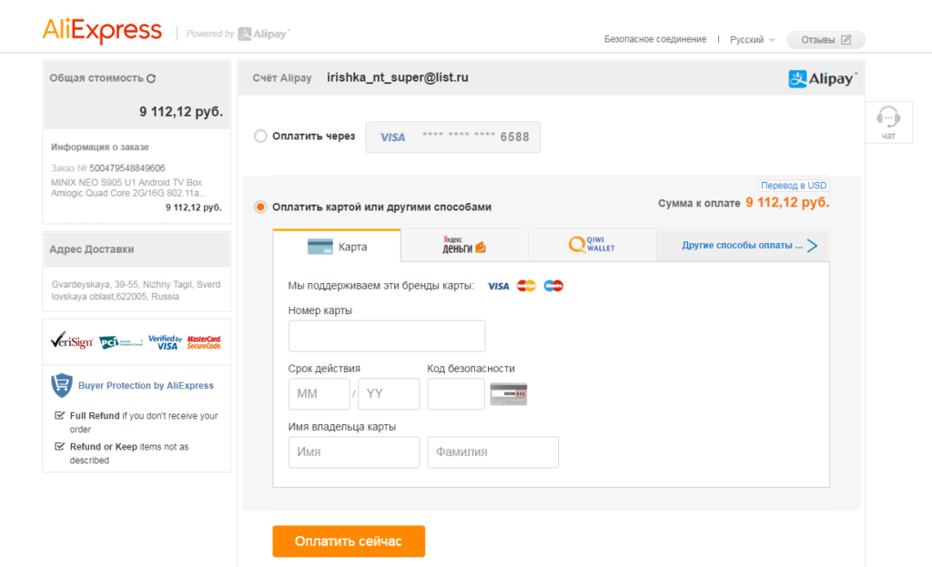The width and height of the screenshot is (932, 567).
Task: Open the Отзывы feedback button
Action: [x=826, y=40]
